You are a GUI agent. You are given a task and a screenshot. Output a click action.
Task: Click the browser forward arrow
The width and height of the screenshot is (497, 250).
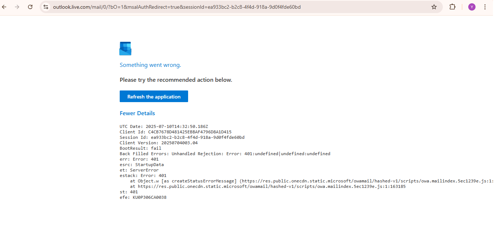coord(17,7)
